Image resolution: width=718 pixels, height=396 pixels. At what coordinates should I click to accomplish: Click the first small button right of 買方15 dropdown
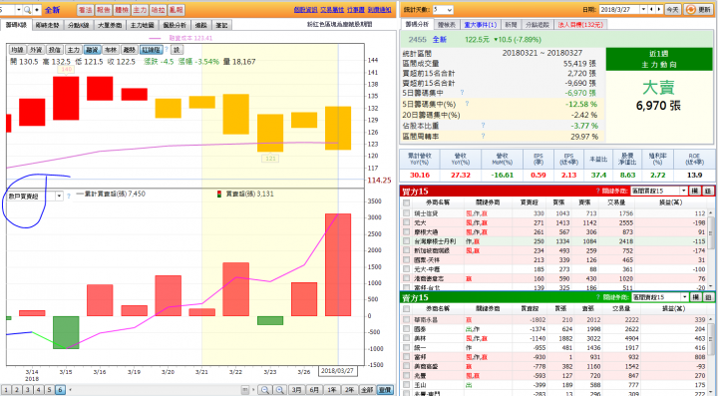tap(696, 191)
